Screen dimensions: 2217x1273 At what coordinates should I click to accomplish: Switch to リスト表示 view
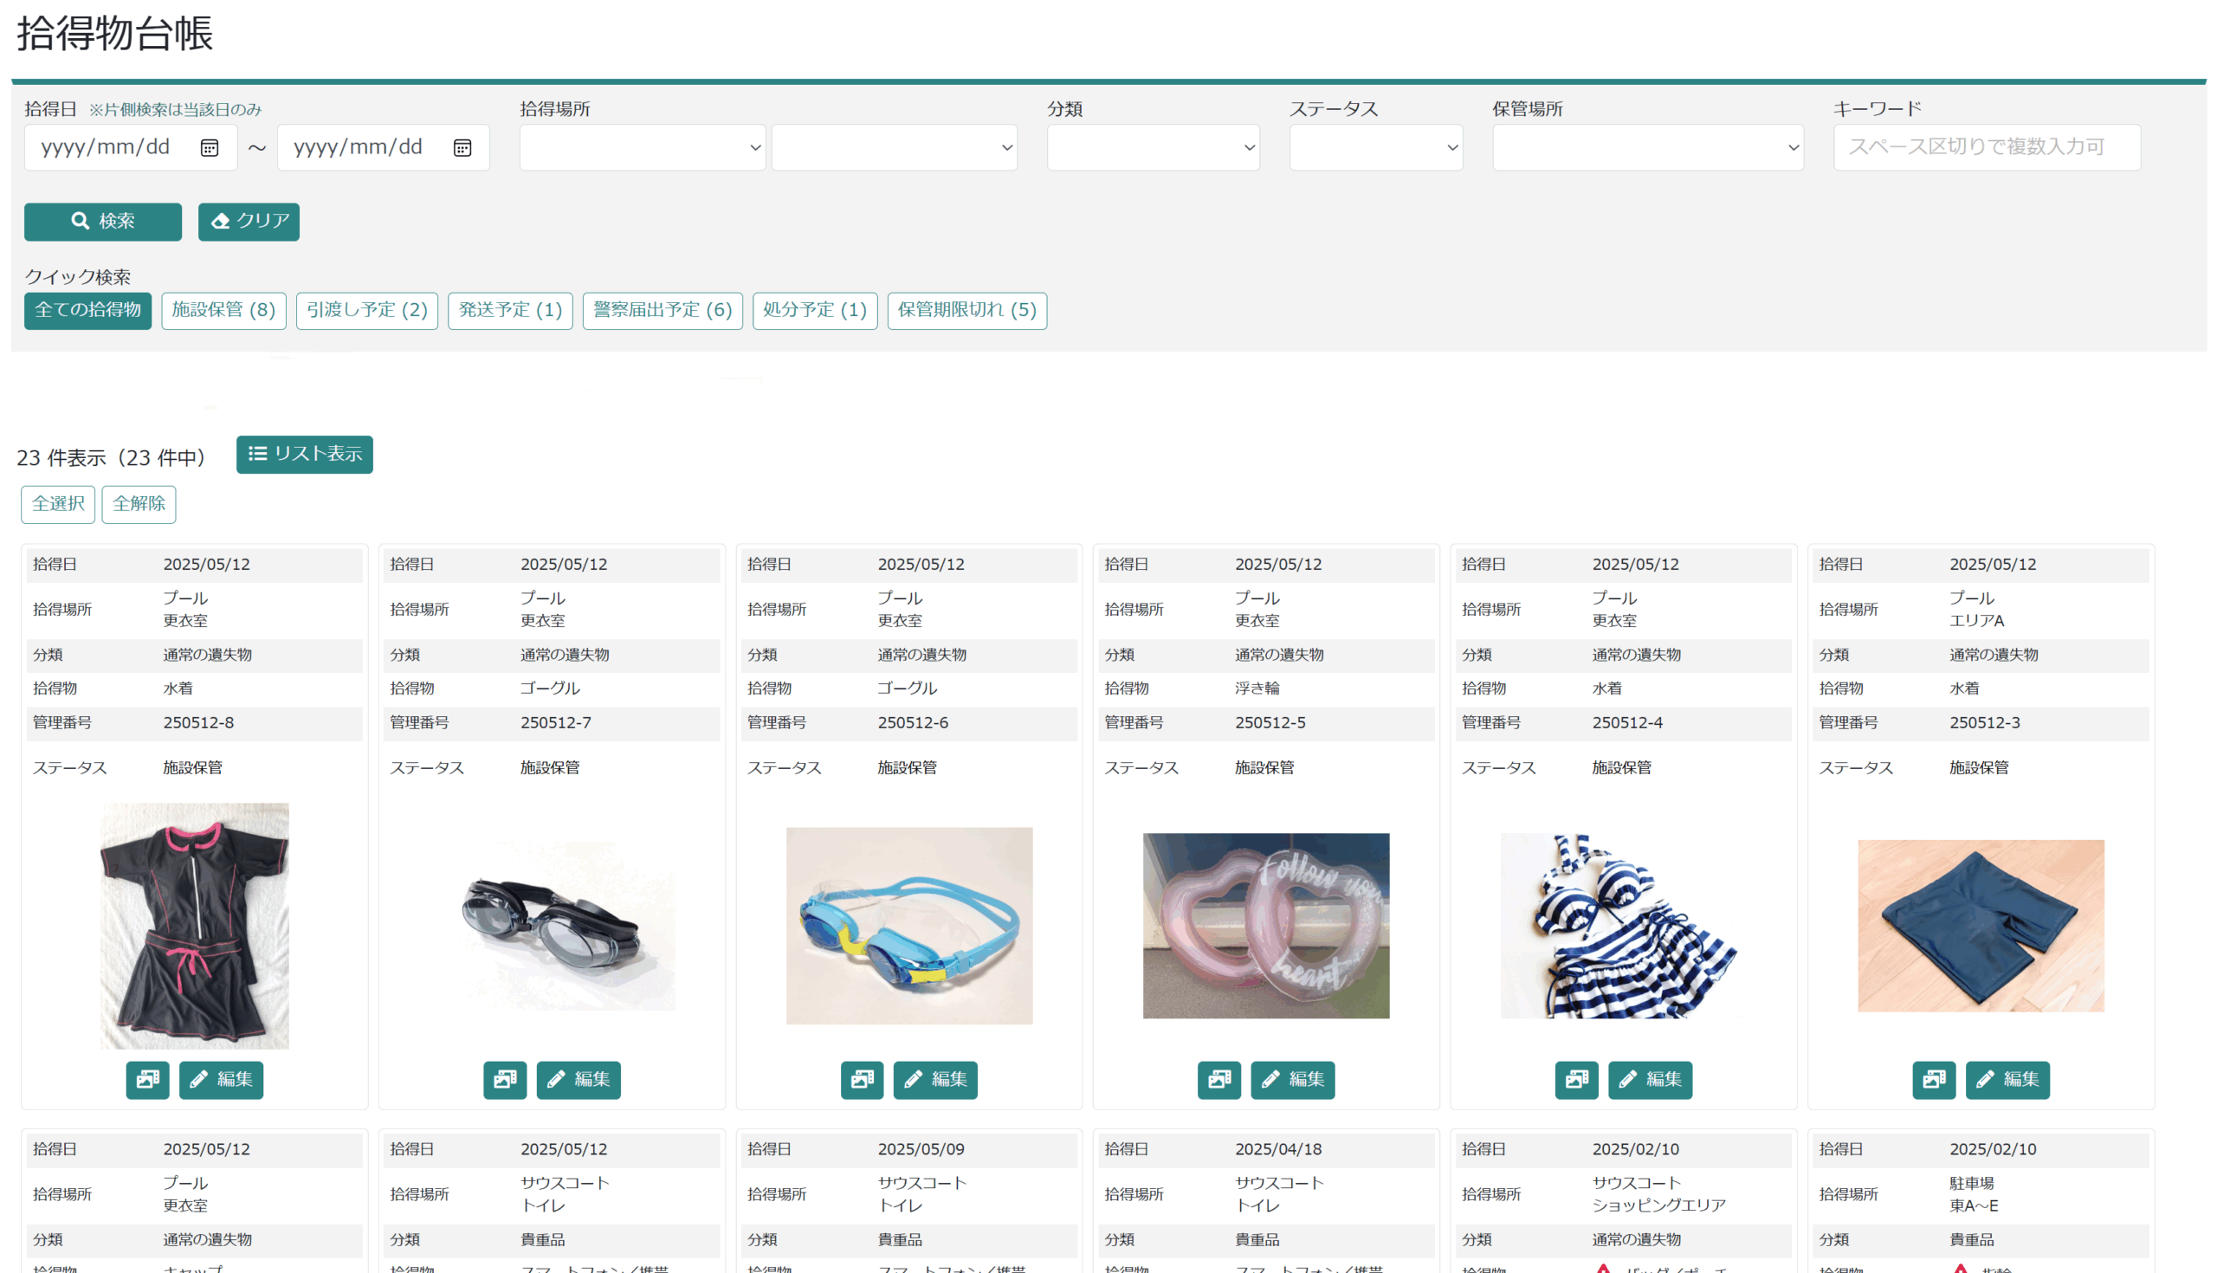coord(304,454)
